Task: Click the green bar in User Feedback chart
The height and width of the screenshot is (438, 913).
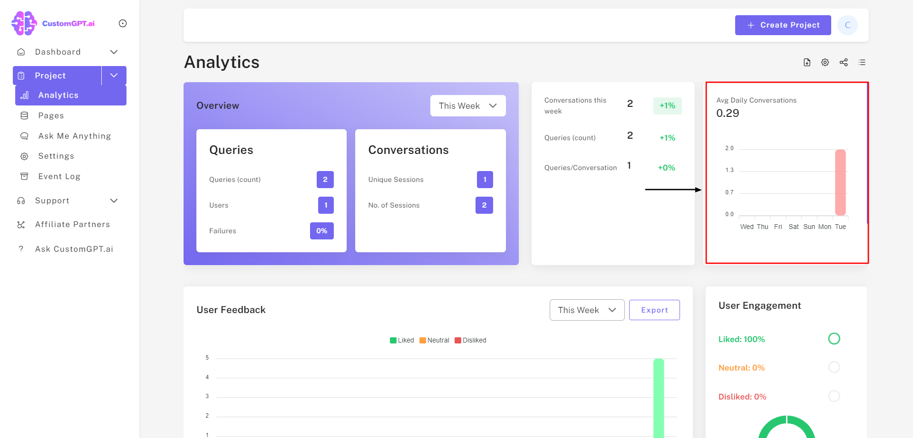Action: coord(659,398)
